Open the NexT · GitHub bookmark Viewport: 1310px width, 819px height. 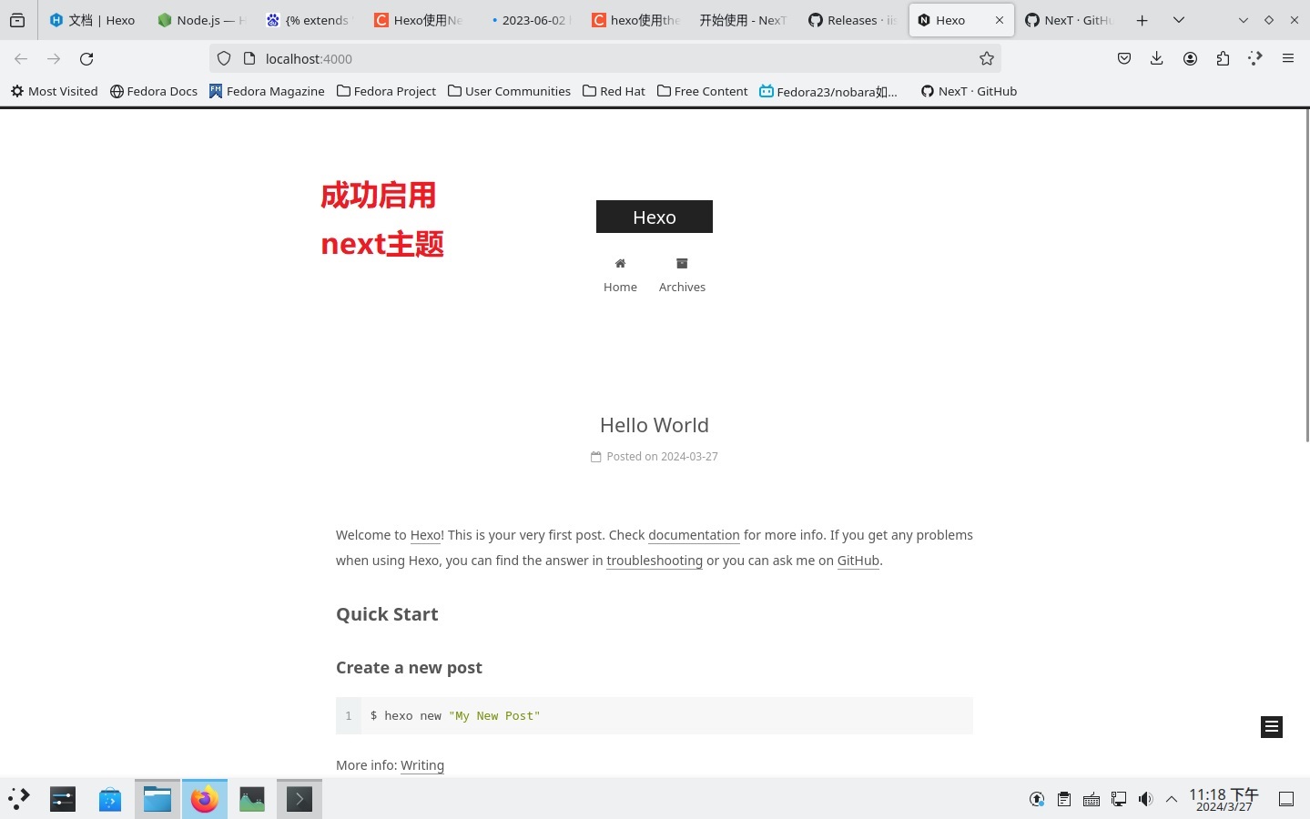(969, 91)
